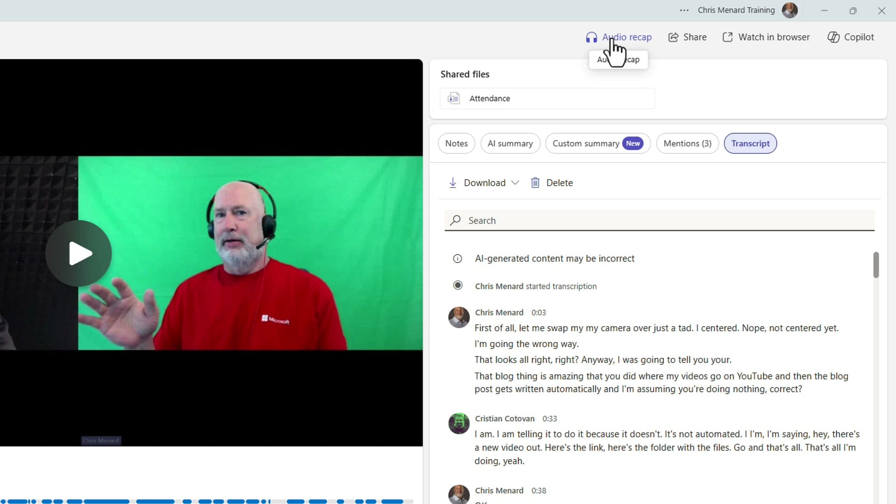896x504 pixels.
Task: Click the three-dot more options icon
Action: point(684,10)
